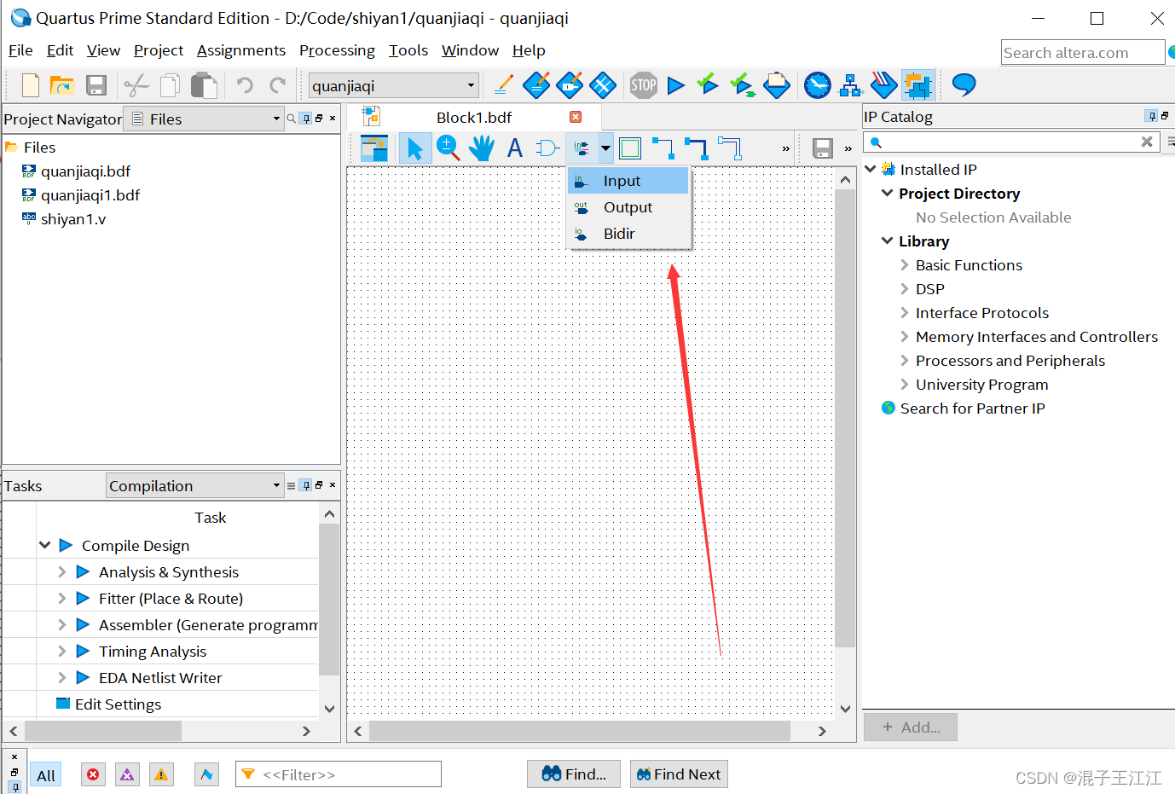The width and height of the screenshot is (1175, 794).
Task: Choose Input from the pin dropdown menu
Action: (x=628, y=181)
